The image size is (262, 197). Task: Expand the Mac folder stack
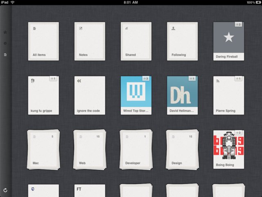pyautogui.click(x=43, y=149)
